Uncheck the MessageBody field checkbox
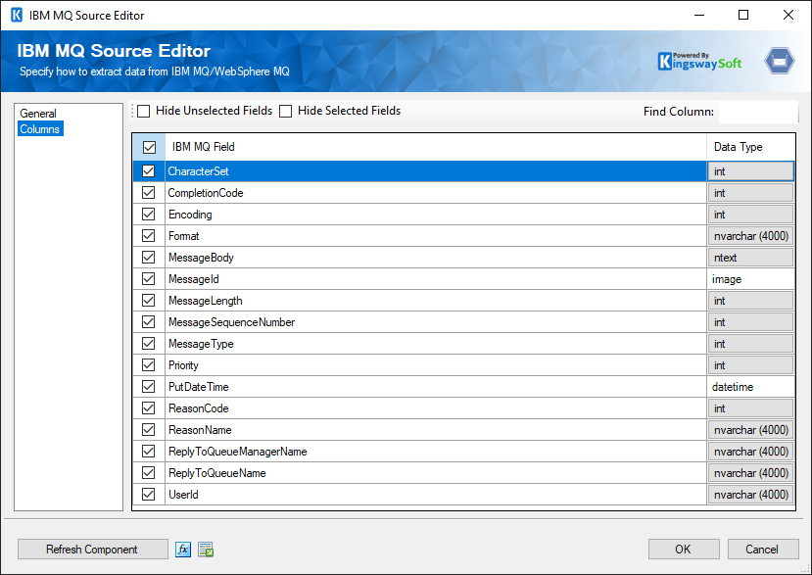Screen dimensions: 812x575 tap(149, 258)
